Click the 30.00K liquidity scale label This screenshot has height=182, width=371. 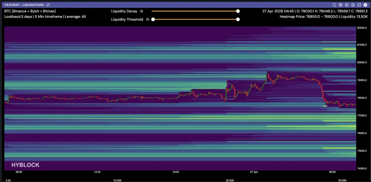tap(342, 180)
